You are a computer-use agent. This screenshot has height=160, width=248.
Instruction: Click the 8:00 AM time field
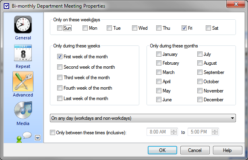click(159, 132)
